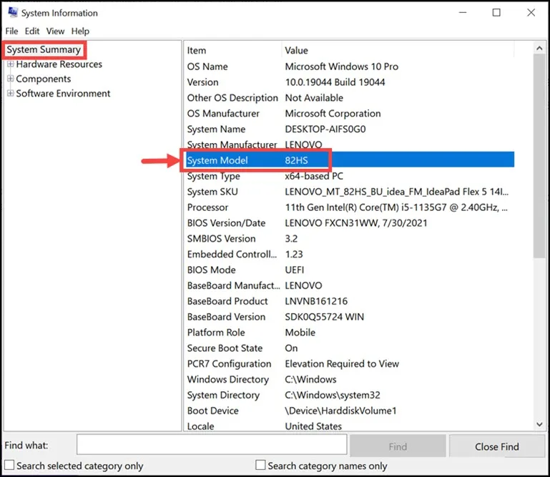Select the OS Name row
The width and height of the screenshot is (550, 477).
[x=349, y=67]
